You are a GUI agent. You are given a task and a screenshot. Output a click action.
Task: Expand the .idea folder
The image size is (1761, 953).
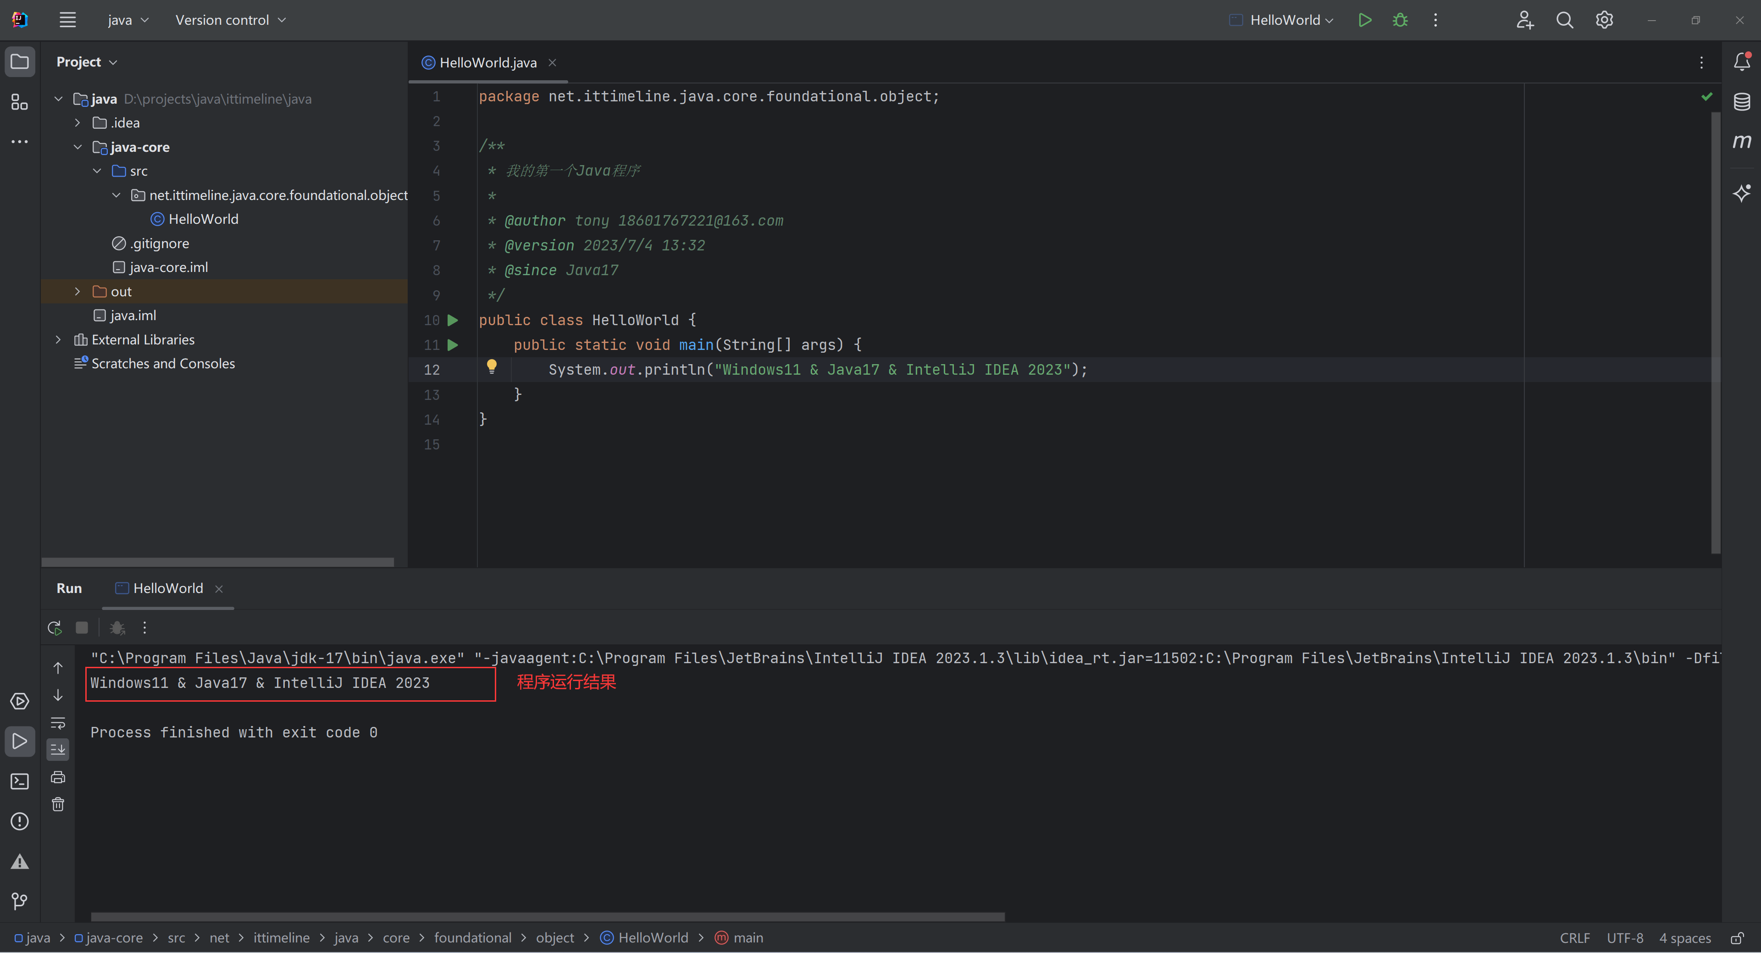pos(77,123)
